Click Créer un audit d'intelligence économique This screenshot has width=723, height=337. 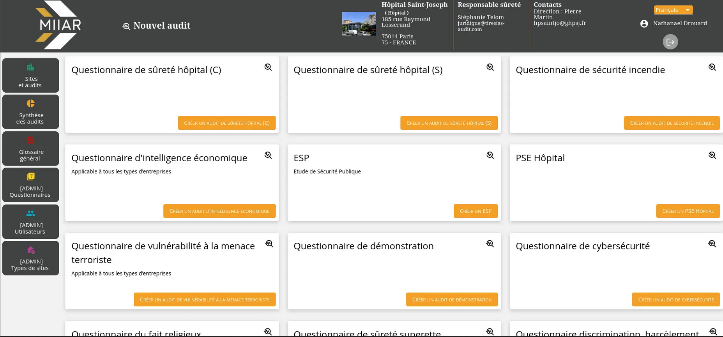pyautogui.click(x=219, y=211)
